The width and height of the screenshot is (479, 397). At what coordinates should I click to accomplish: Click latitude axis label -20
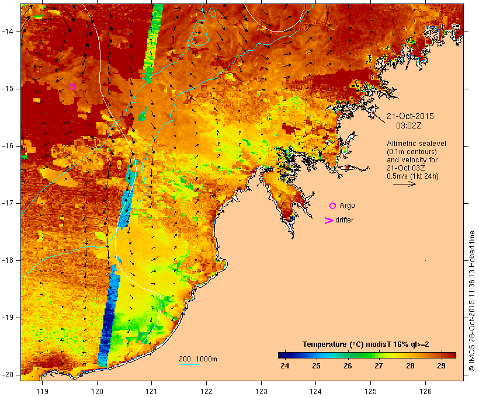8,375
